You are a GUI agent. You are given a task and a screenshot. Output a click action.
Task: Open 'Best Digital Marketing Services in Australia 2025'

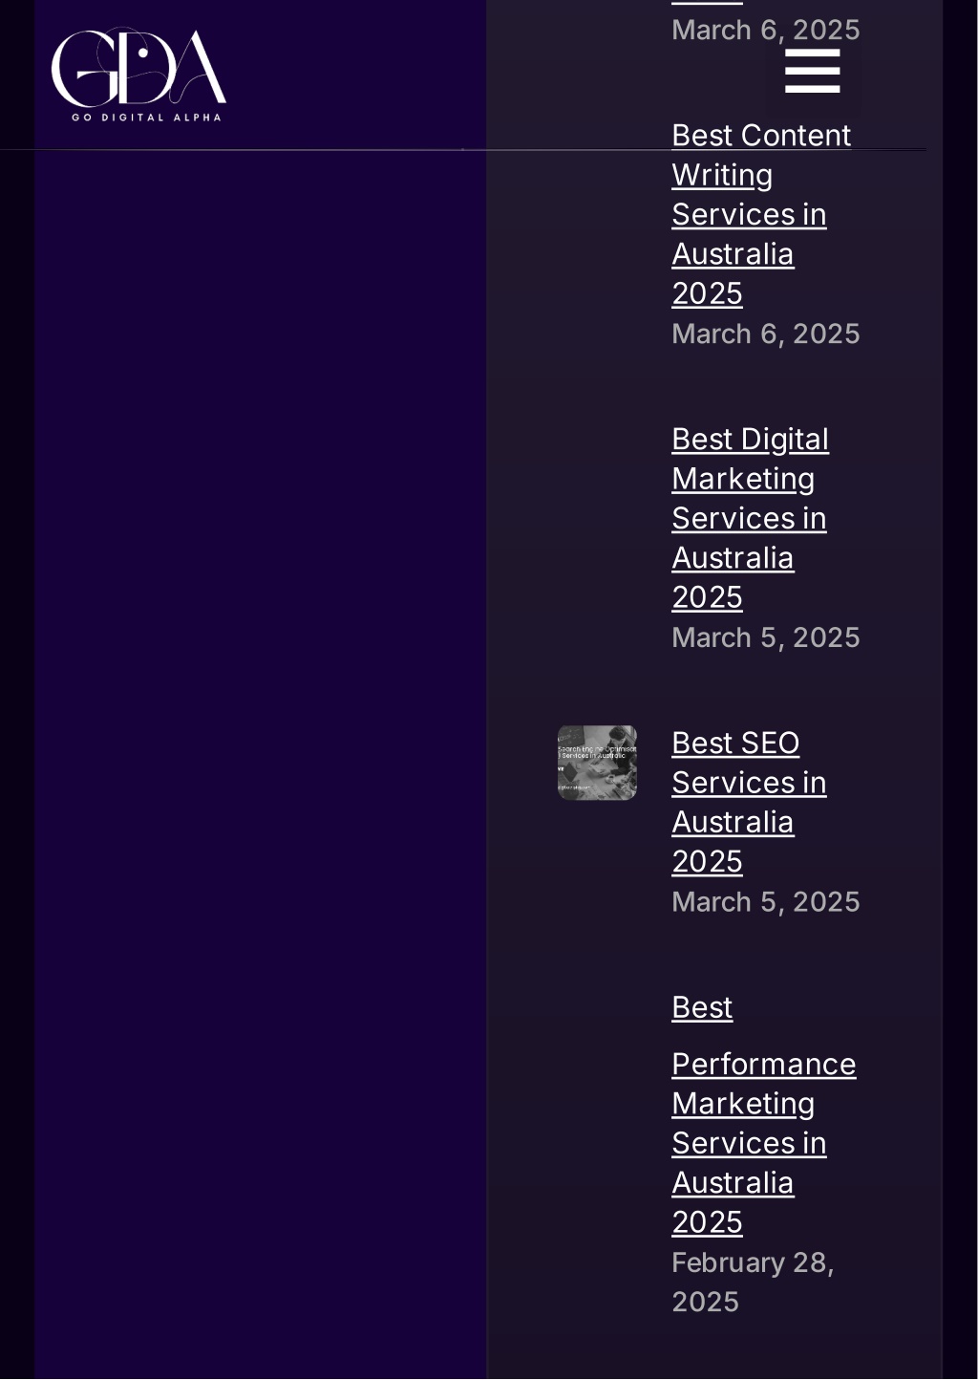[750, 518]
